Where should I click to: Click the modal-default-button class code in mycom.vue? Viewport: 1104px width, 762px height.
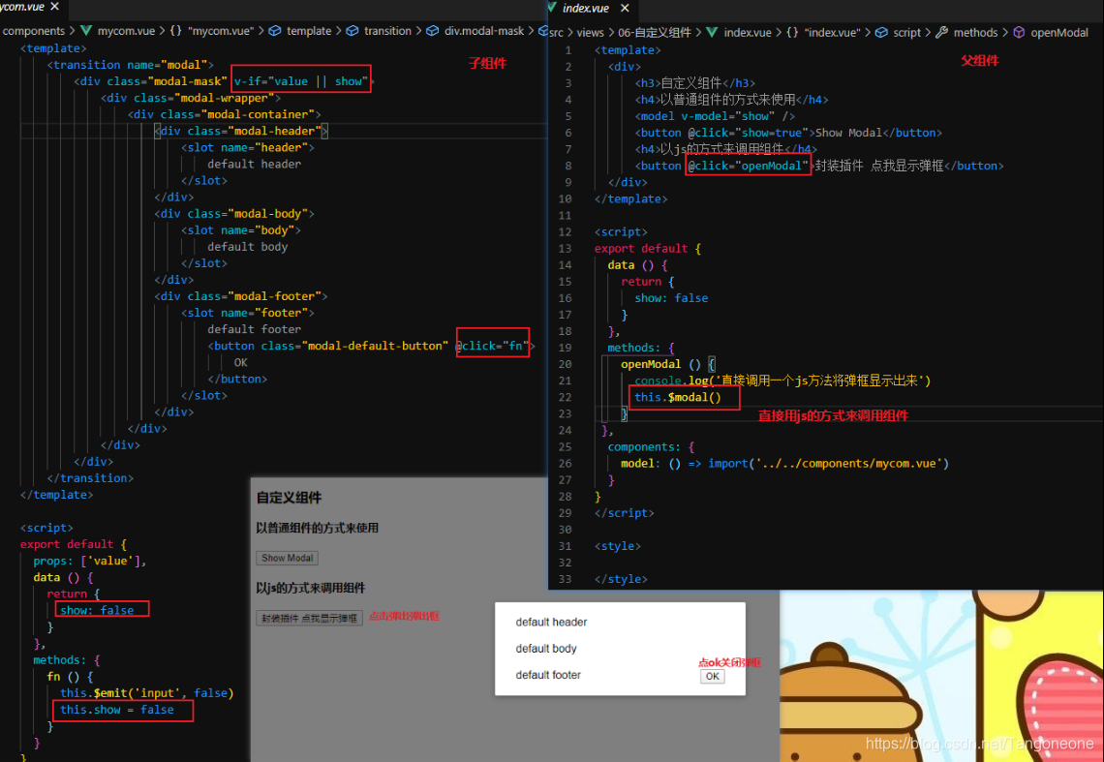pos(354,346)
